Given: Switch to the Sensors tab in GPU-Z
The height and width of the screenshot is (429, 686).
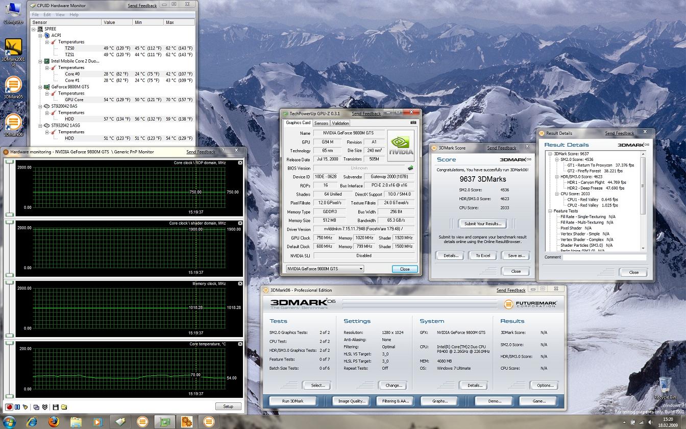Looking at the screenshot, I should 321,123.
